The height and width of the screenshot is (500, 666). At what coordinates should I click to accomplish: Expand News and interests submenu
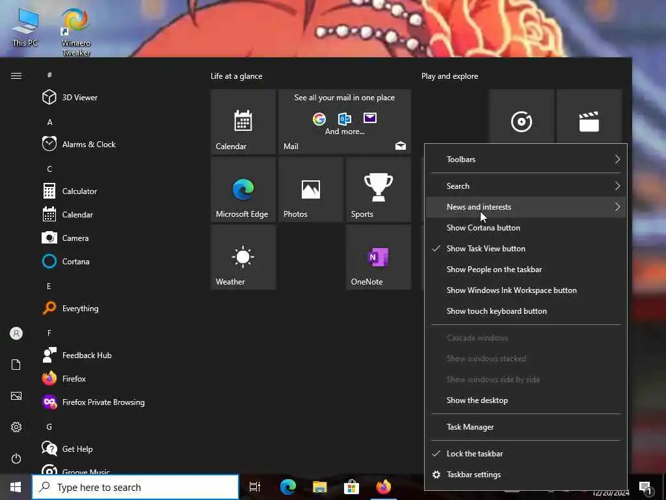[x=526, y=207]
